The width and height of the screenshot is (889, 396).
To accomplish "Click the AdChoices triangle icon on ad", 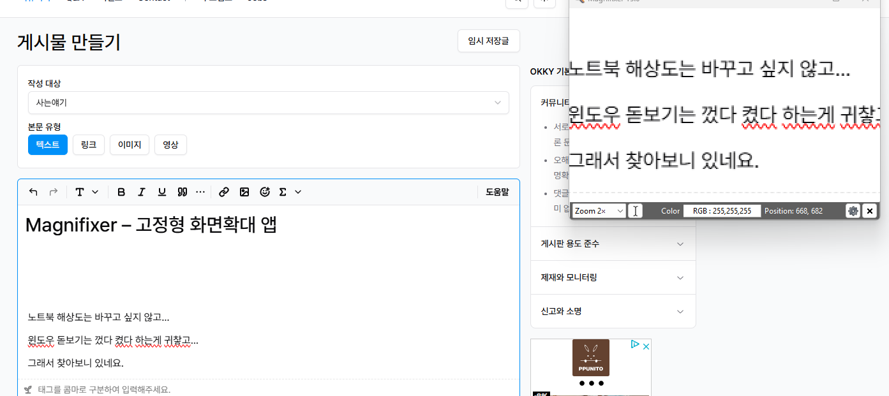I will (635, 345).
